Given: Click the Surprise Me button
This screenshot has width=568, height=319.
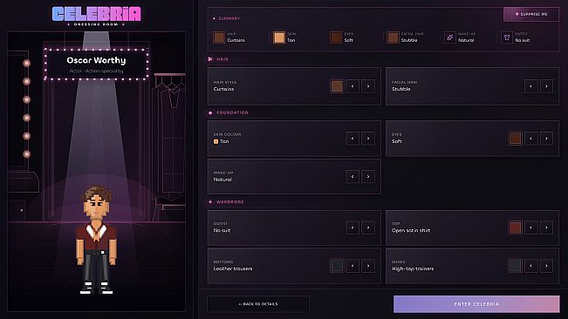Looking at the screenshot, I should 530,14.
